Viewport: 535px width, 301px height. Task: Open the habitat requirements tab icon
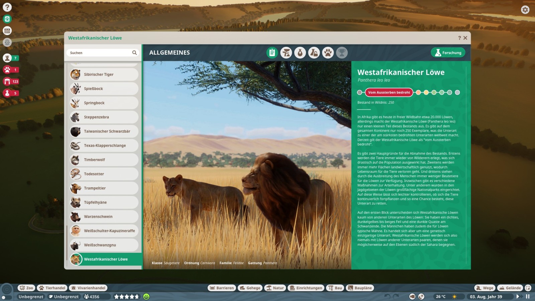click(x=286, y=53)
